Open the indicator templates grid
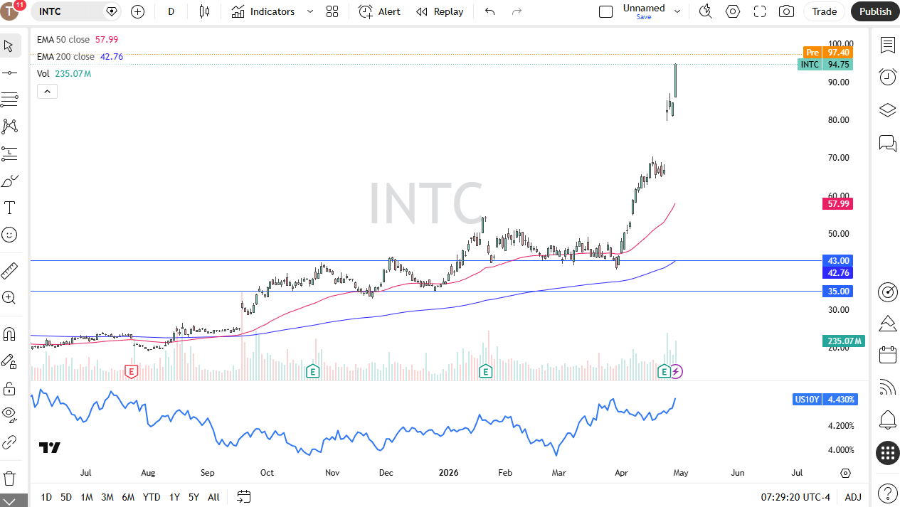The height and width of the screenshot is (507, 900). tap(332, 11)
